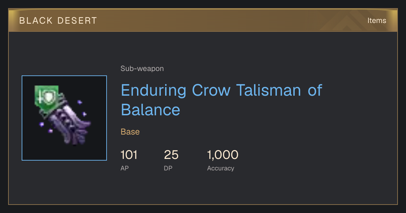Click the AP stat label
406x213 pixels.
point(125,168)
